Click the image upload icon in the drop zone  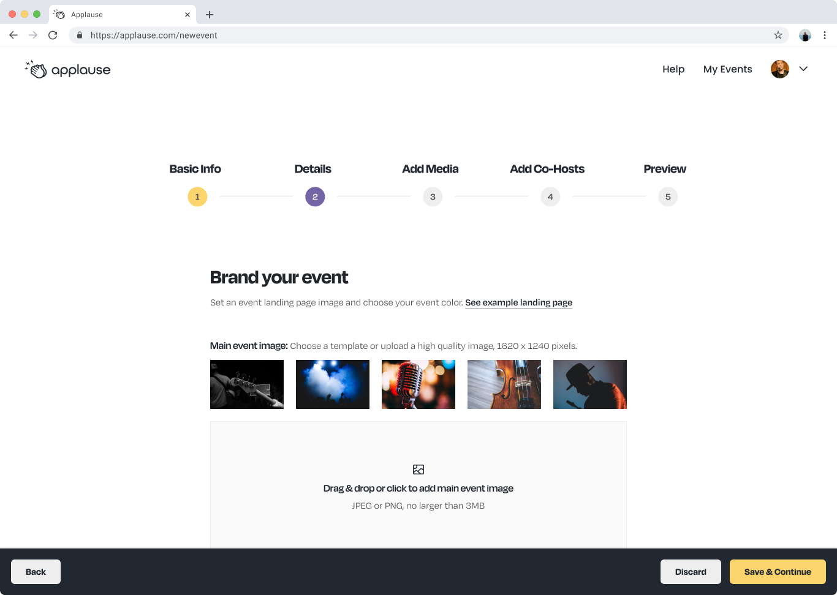click(x=418, y=470)
